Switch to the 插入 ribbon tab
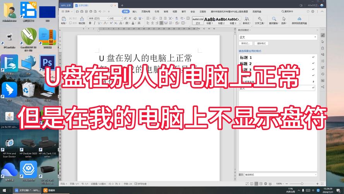 (135, 11)
